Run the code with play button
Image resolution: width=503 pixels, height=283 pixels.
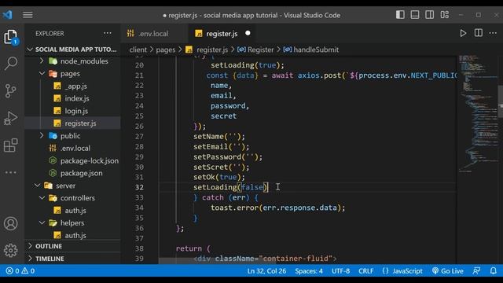pyautogui.click(x=463, y=33)
